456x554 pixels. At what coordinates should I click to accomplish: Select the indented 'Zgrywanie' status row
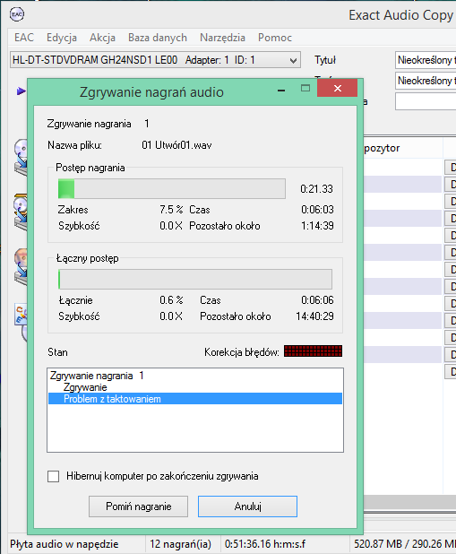[195, 387]
